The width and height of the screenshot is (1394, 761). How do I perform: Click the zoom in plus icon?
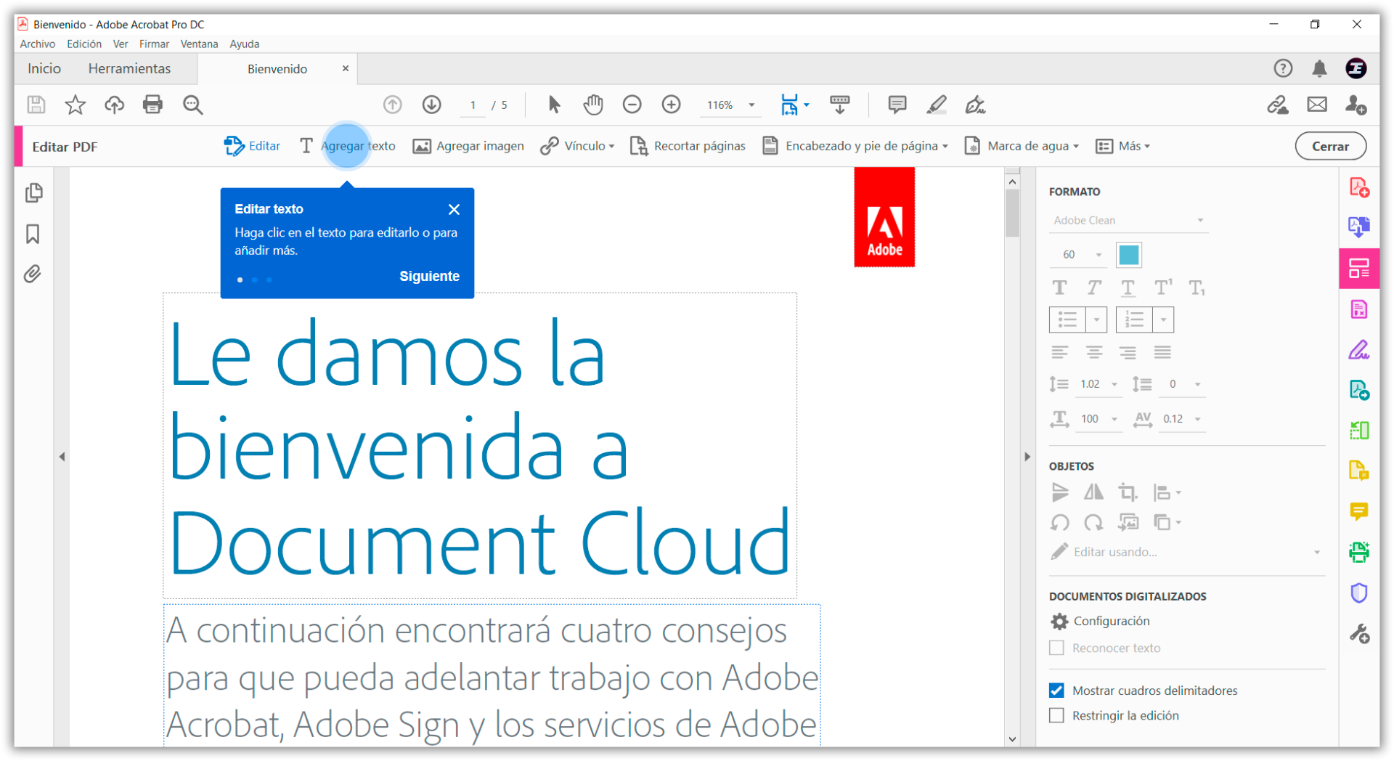coord(671,105)
